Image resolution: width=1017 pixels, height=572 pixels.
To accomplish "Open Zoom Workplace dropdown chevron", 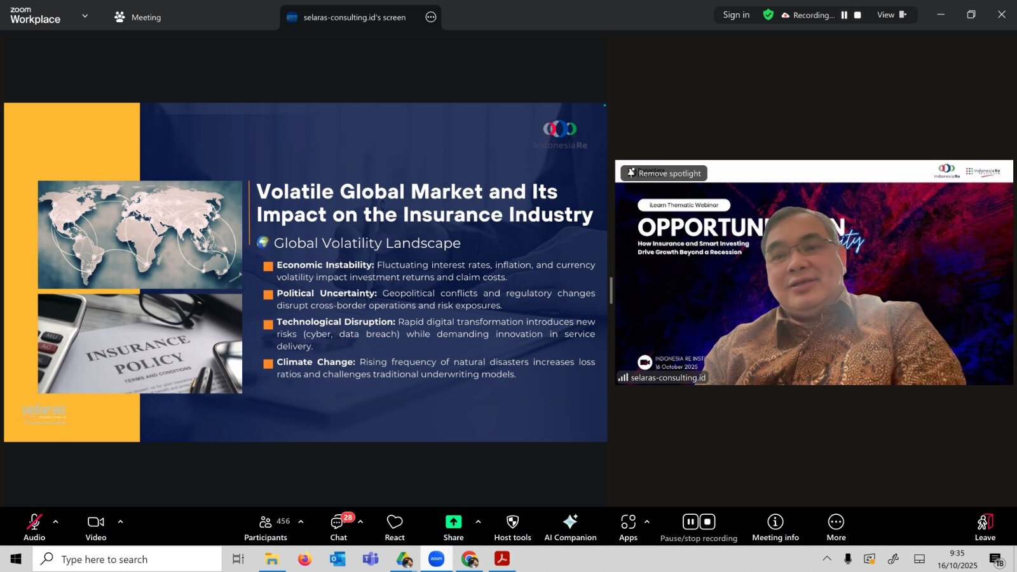I will pyautogui.click(x=85, y=16).
